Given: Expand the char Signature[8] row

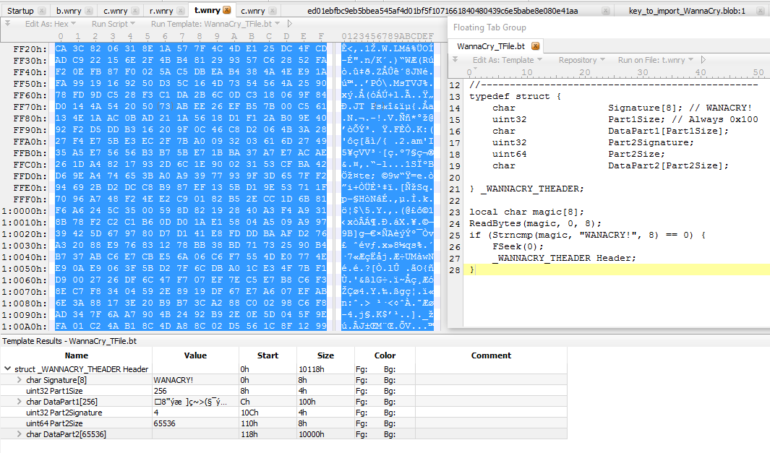Looking at the screenshot, I should click(x=19, y=380).
